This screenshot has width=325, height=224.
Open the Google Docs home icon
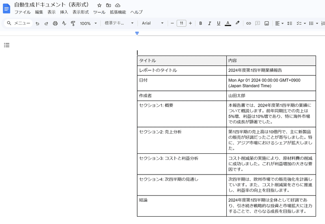point(6,9)
